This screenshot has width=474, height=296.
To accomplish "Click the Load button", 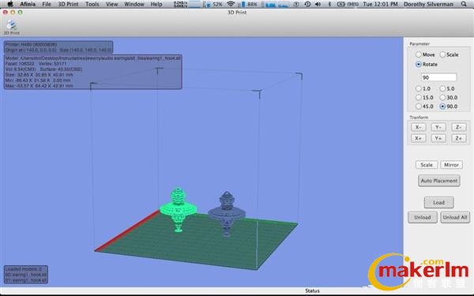I will pyautogui.click(x=438, y=202).
